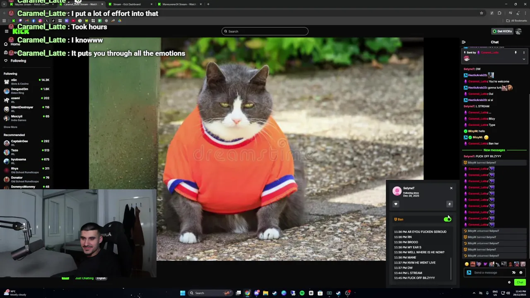
Task: Click the cat video player area
Action: tap(256, 149)
